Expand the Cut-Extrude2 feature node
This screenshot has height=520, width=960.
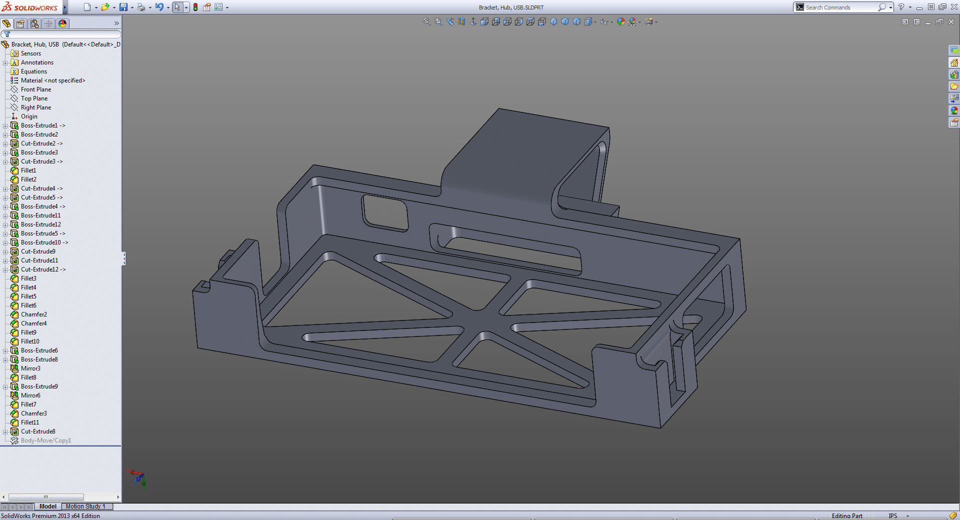(5, 143)
